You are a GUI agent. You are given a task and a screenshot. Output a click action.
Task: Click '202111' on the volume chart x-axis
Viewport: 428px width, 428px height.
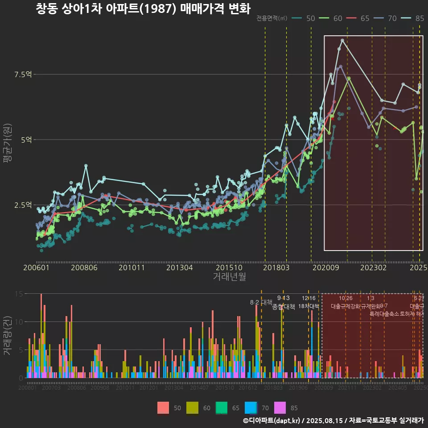coord(347,387)
